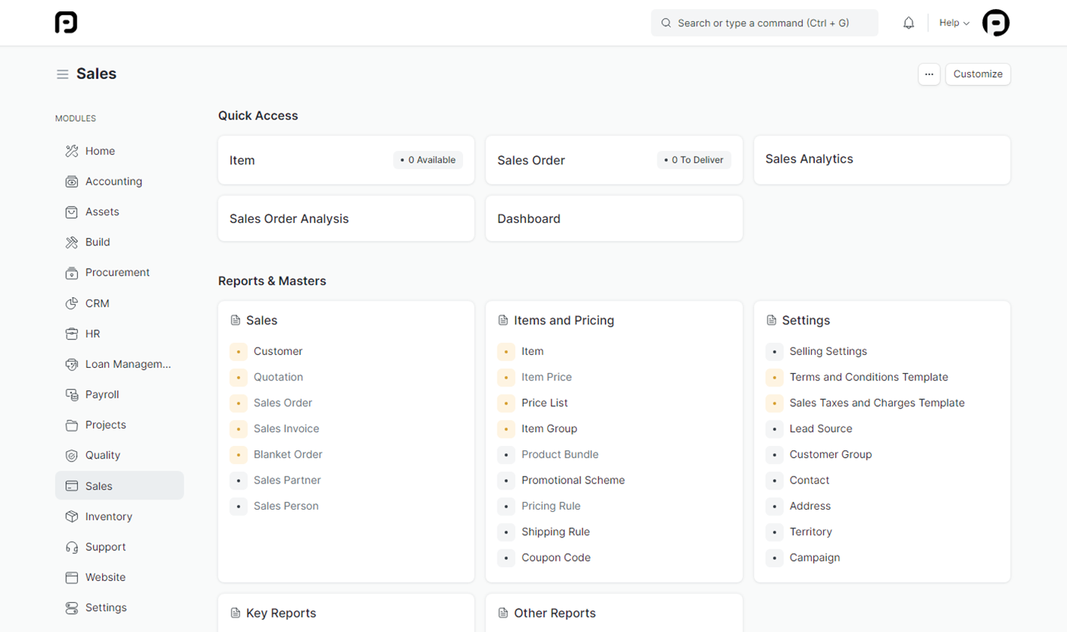Open the Quotation link under Sales
The width and height of the screenshot is (1067, 632).
pos(278,377)
